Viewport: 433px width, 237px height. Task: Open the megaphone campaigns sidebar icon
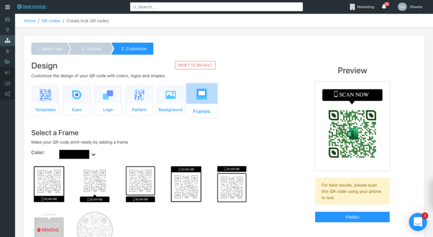[7, 73]
